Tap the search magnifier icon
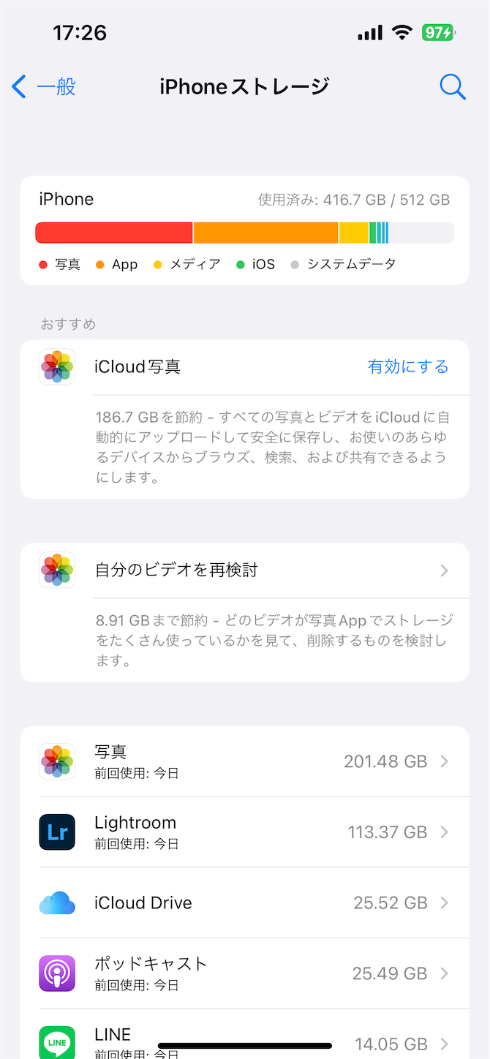 (453, 87)
